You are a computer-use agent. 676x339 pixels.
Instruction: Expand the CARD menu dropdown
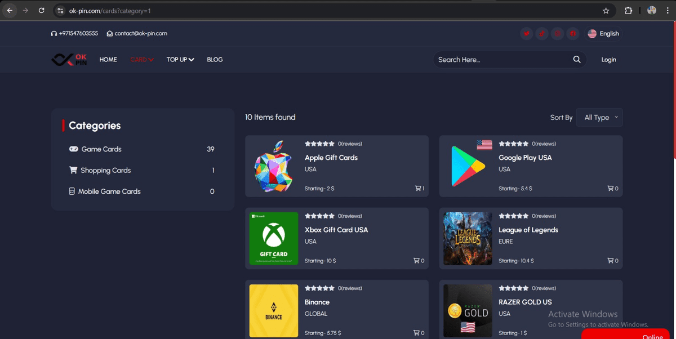coord(142,60)
